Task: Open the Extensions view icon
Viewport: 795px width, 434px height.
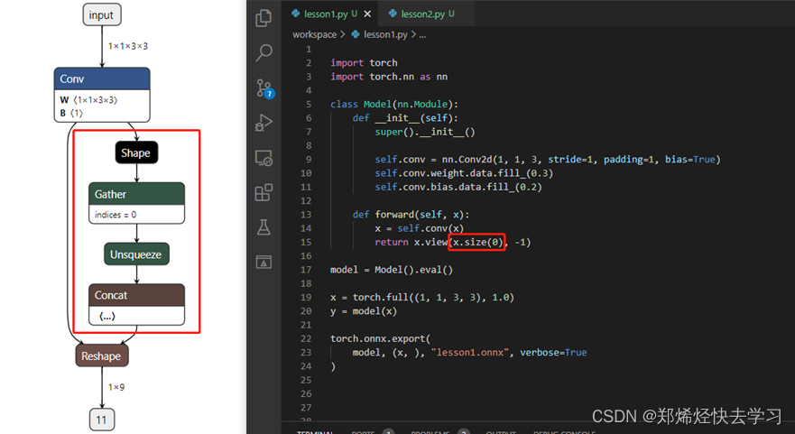Action: click(x=263, y=192)
